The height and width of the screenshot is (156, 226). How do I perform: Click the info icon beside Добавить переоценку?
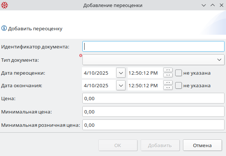[x=4, y=28]
